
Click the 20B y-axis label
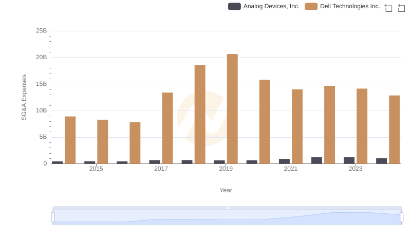coord(42,57)
